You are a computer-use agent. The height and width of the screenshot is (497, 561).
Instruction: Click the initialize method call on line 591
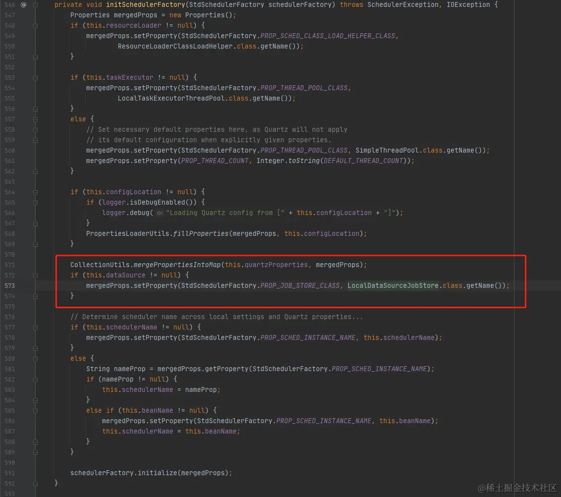[x=157, y=473]
